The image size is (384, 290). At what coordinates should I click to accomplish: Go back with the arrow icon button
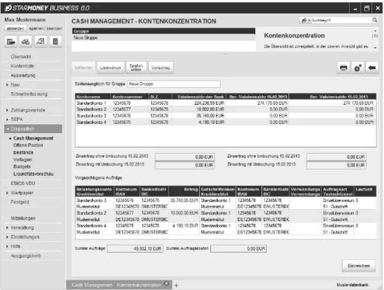pos(372,68)
